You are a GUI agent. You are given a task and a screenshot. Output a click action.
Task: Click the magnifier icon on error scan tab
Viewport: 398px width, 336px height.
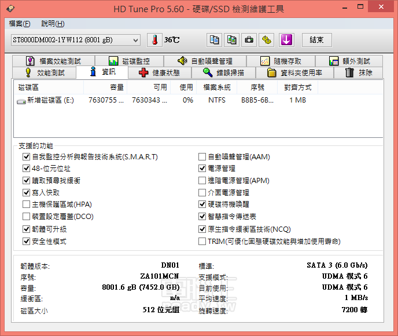pos(208,72)
